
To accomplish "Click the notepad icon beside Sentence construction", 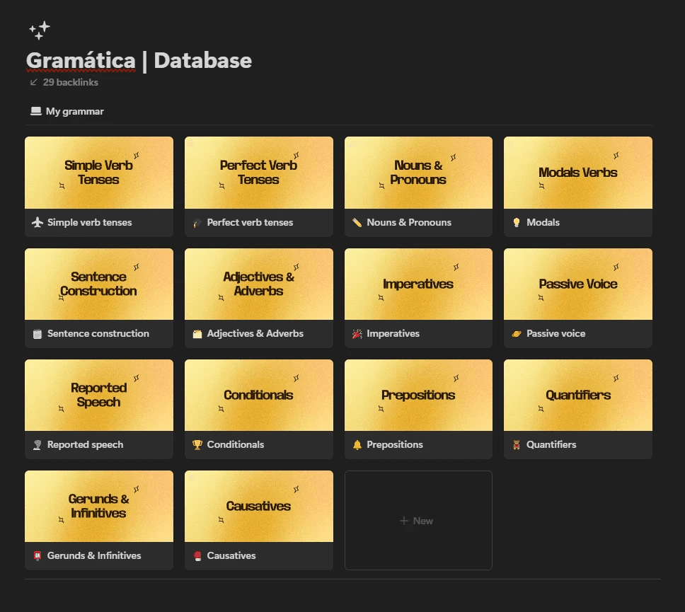I will (x=38, y=334).
